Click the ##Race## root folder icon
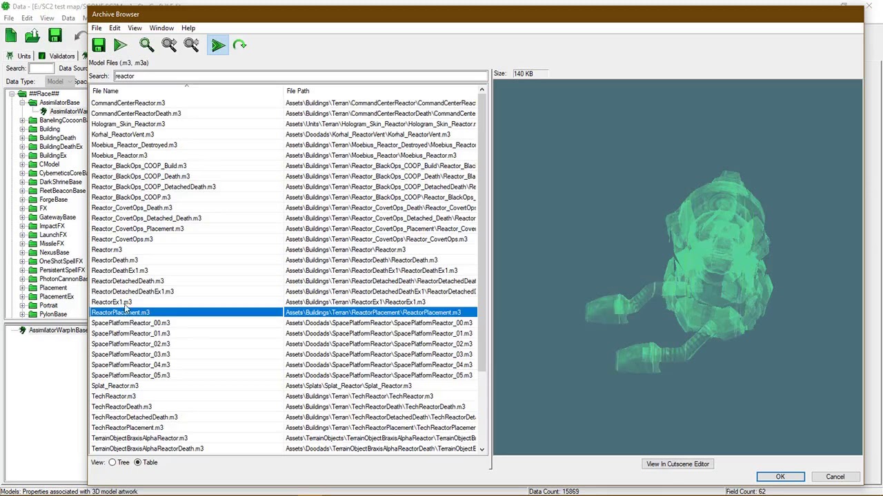Image resolution: width=883 pixels, height=496 pixels. click(23, 94)
